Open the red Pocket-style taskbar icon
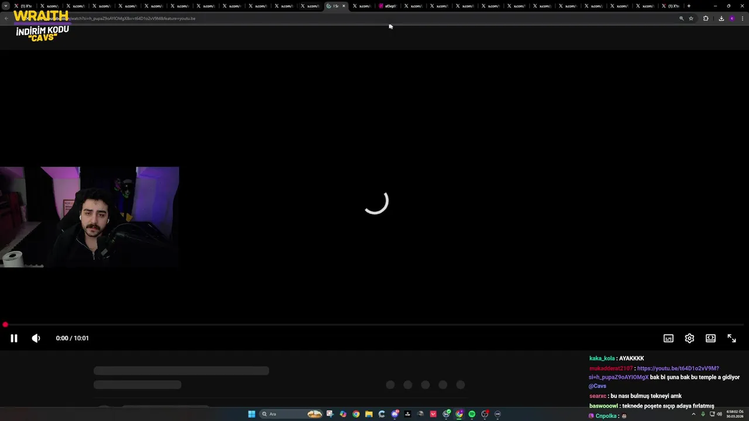Viewport: 749px width, 421px height. coord(433,414)
